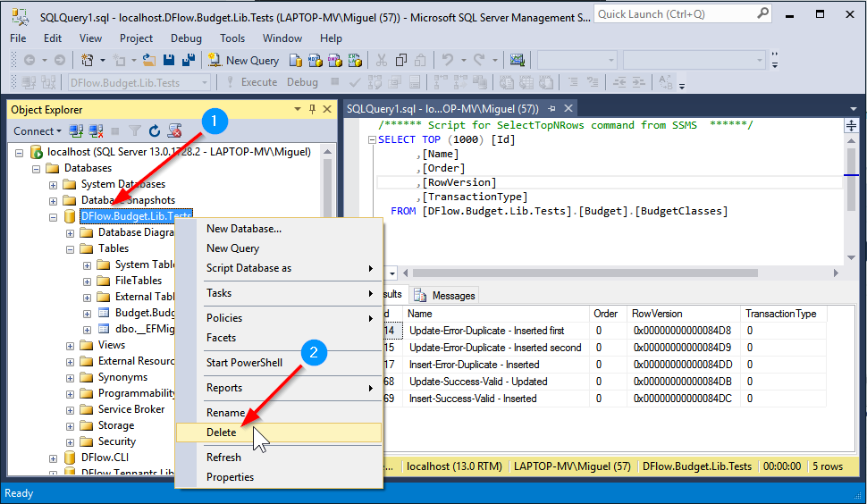Open the Debug menu
This screenshot has height=504, width=867.
click(186, 38)
